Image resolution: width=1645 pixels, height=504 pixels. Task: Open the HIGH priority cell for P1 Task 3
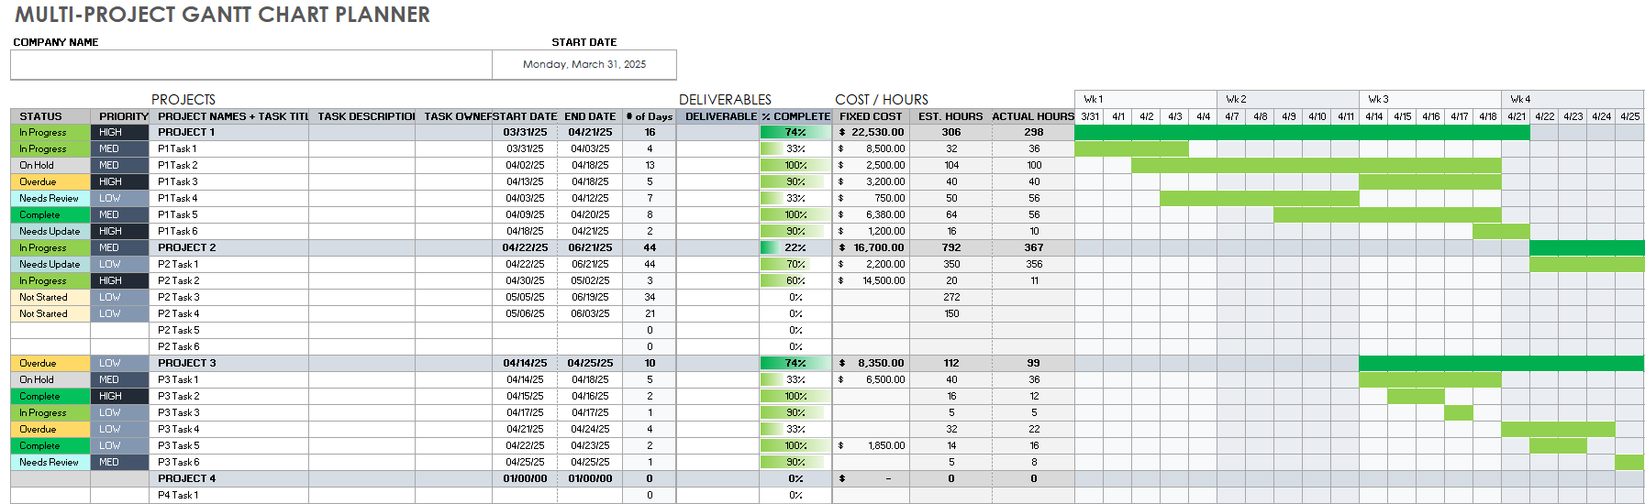coord(119,181)
